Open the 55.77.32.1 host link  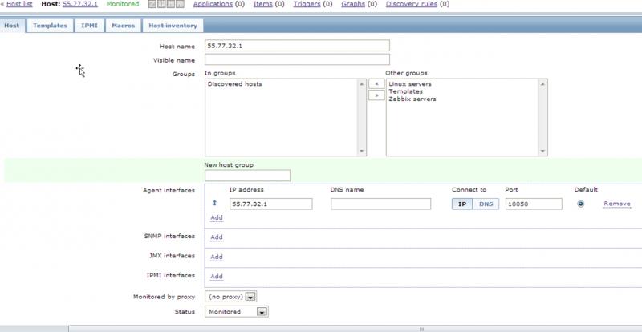click(x=80, y=4)
